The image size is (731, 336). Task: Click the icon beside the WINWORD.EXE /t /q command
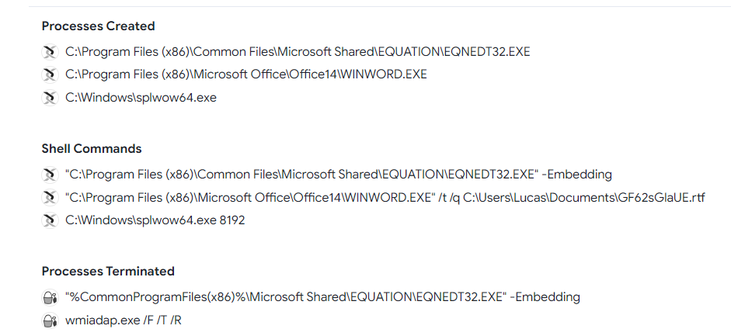pyautogui.click(x=50, y=197)
